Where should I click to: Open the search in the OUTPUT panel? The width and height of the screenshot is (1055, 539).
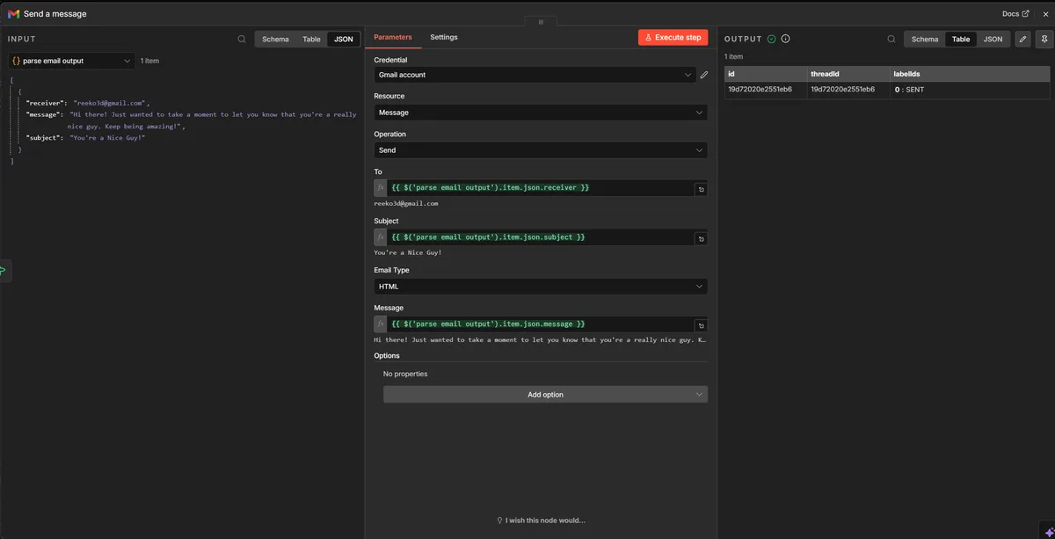[890, 39]
